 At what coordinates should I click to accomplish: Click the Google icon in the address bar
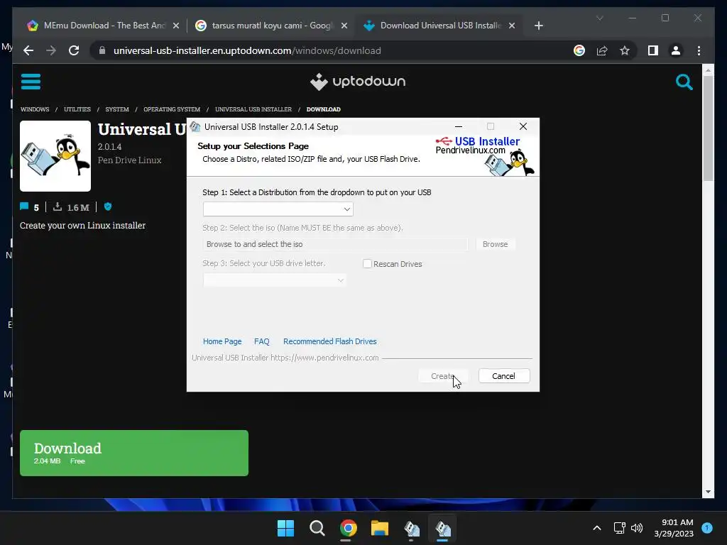click(579, 50)
